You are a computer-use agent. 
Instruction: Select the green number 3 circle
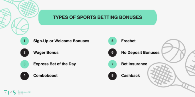pyautogui.click(x=24, y=64)
